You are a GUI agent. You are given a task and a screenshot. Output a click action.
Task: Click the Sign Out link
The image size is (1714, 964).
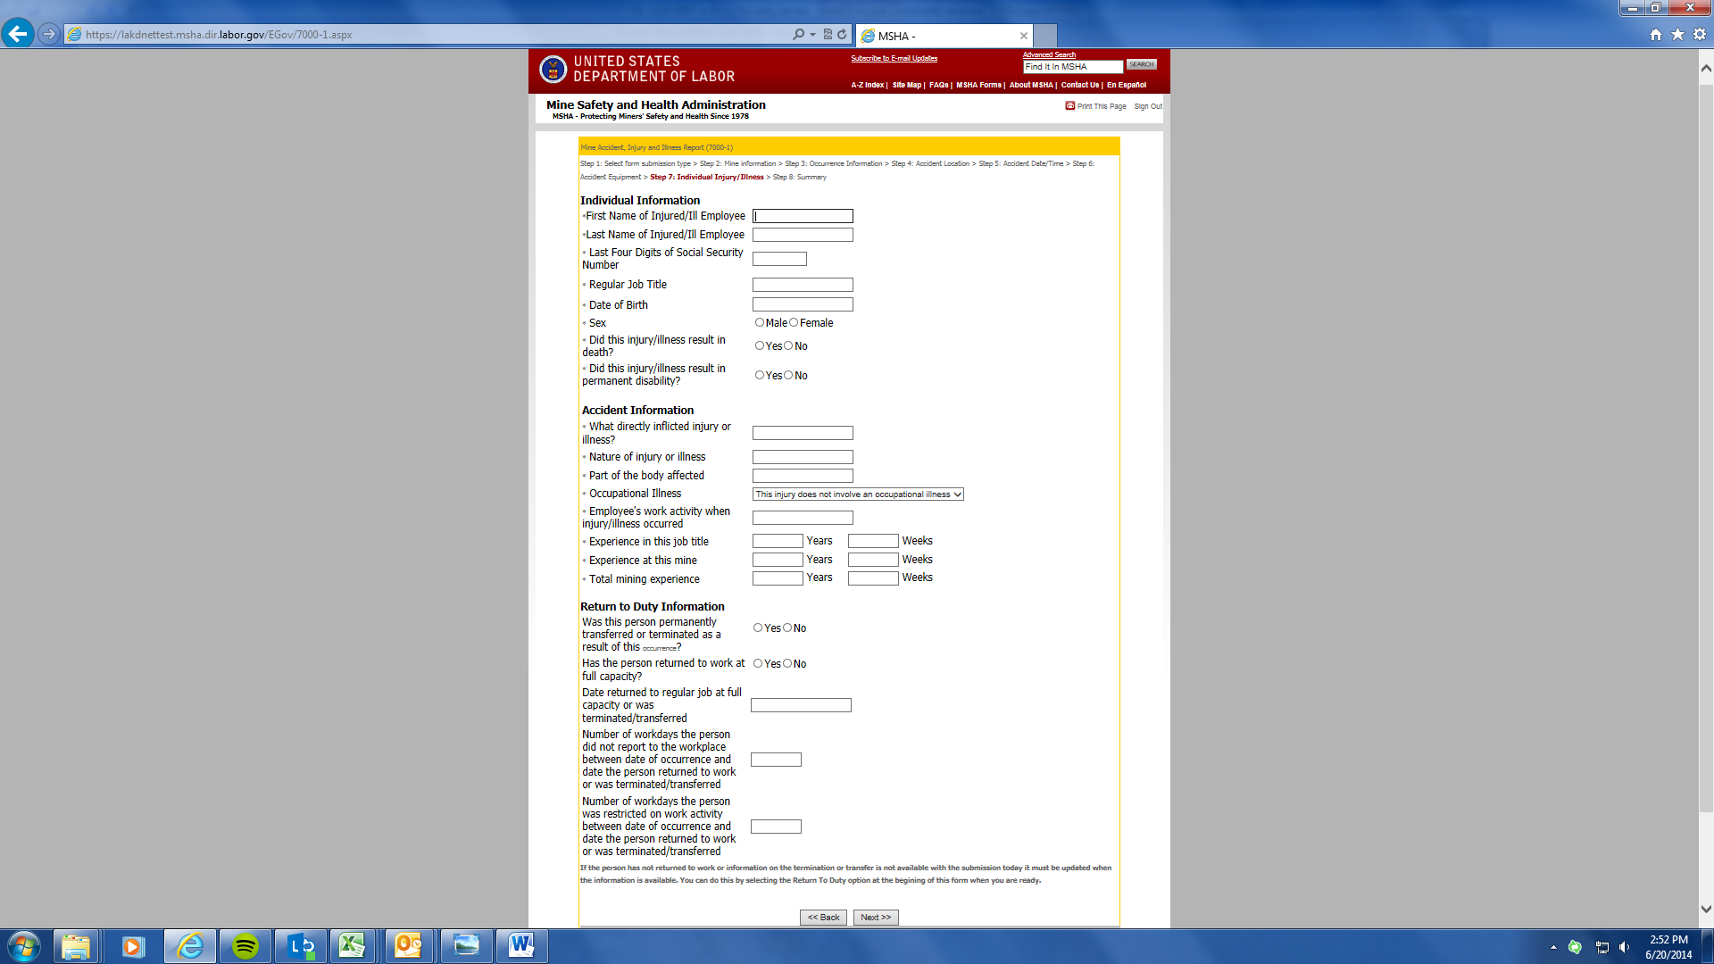click(x=1147, y=106)
